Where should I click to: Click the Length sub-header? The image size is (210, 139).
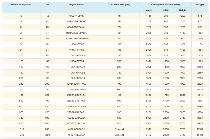[x=148, y=10]
